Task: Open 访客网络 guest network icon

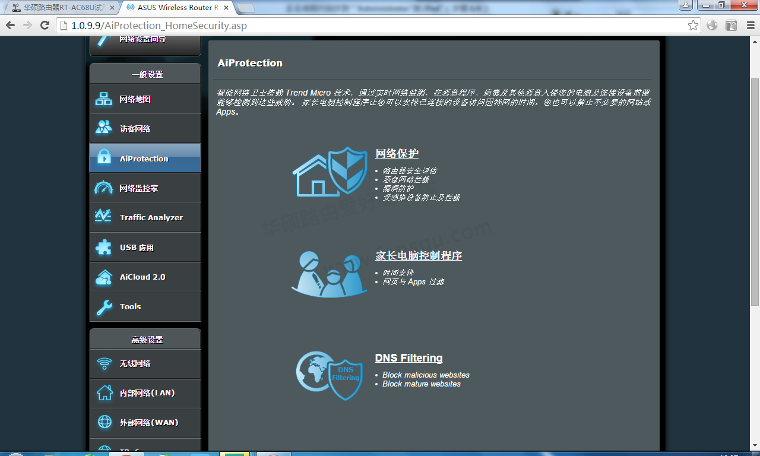Action: [x=104, y=128]
